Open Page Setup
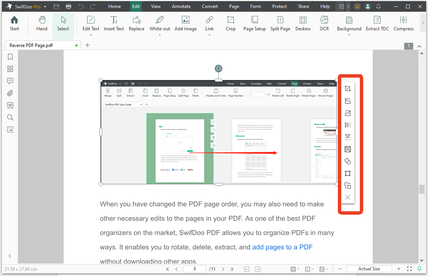This screenshot has width=428, height=276. [x=255, y=24]
